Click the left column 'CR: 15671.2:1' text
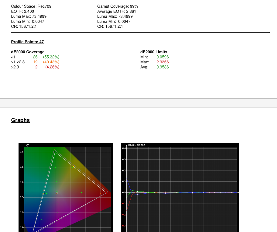The image size is (277, 232). point(24,26)
